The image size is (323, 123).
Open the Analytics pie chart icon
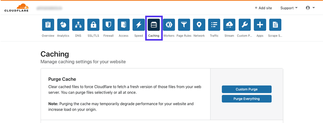tap(63, 25)
